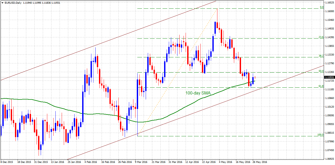Click the Fibonacci 38.2 level label

[x=321, y=56]
